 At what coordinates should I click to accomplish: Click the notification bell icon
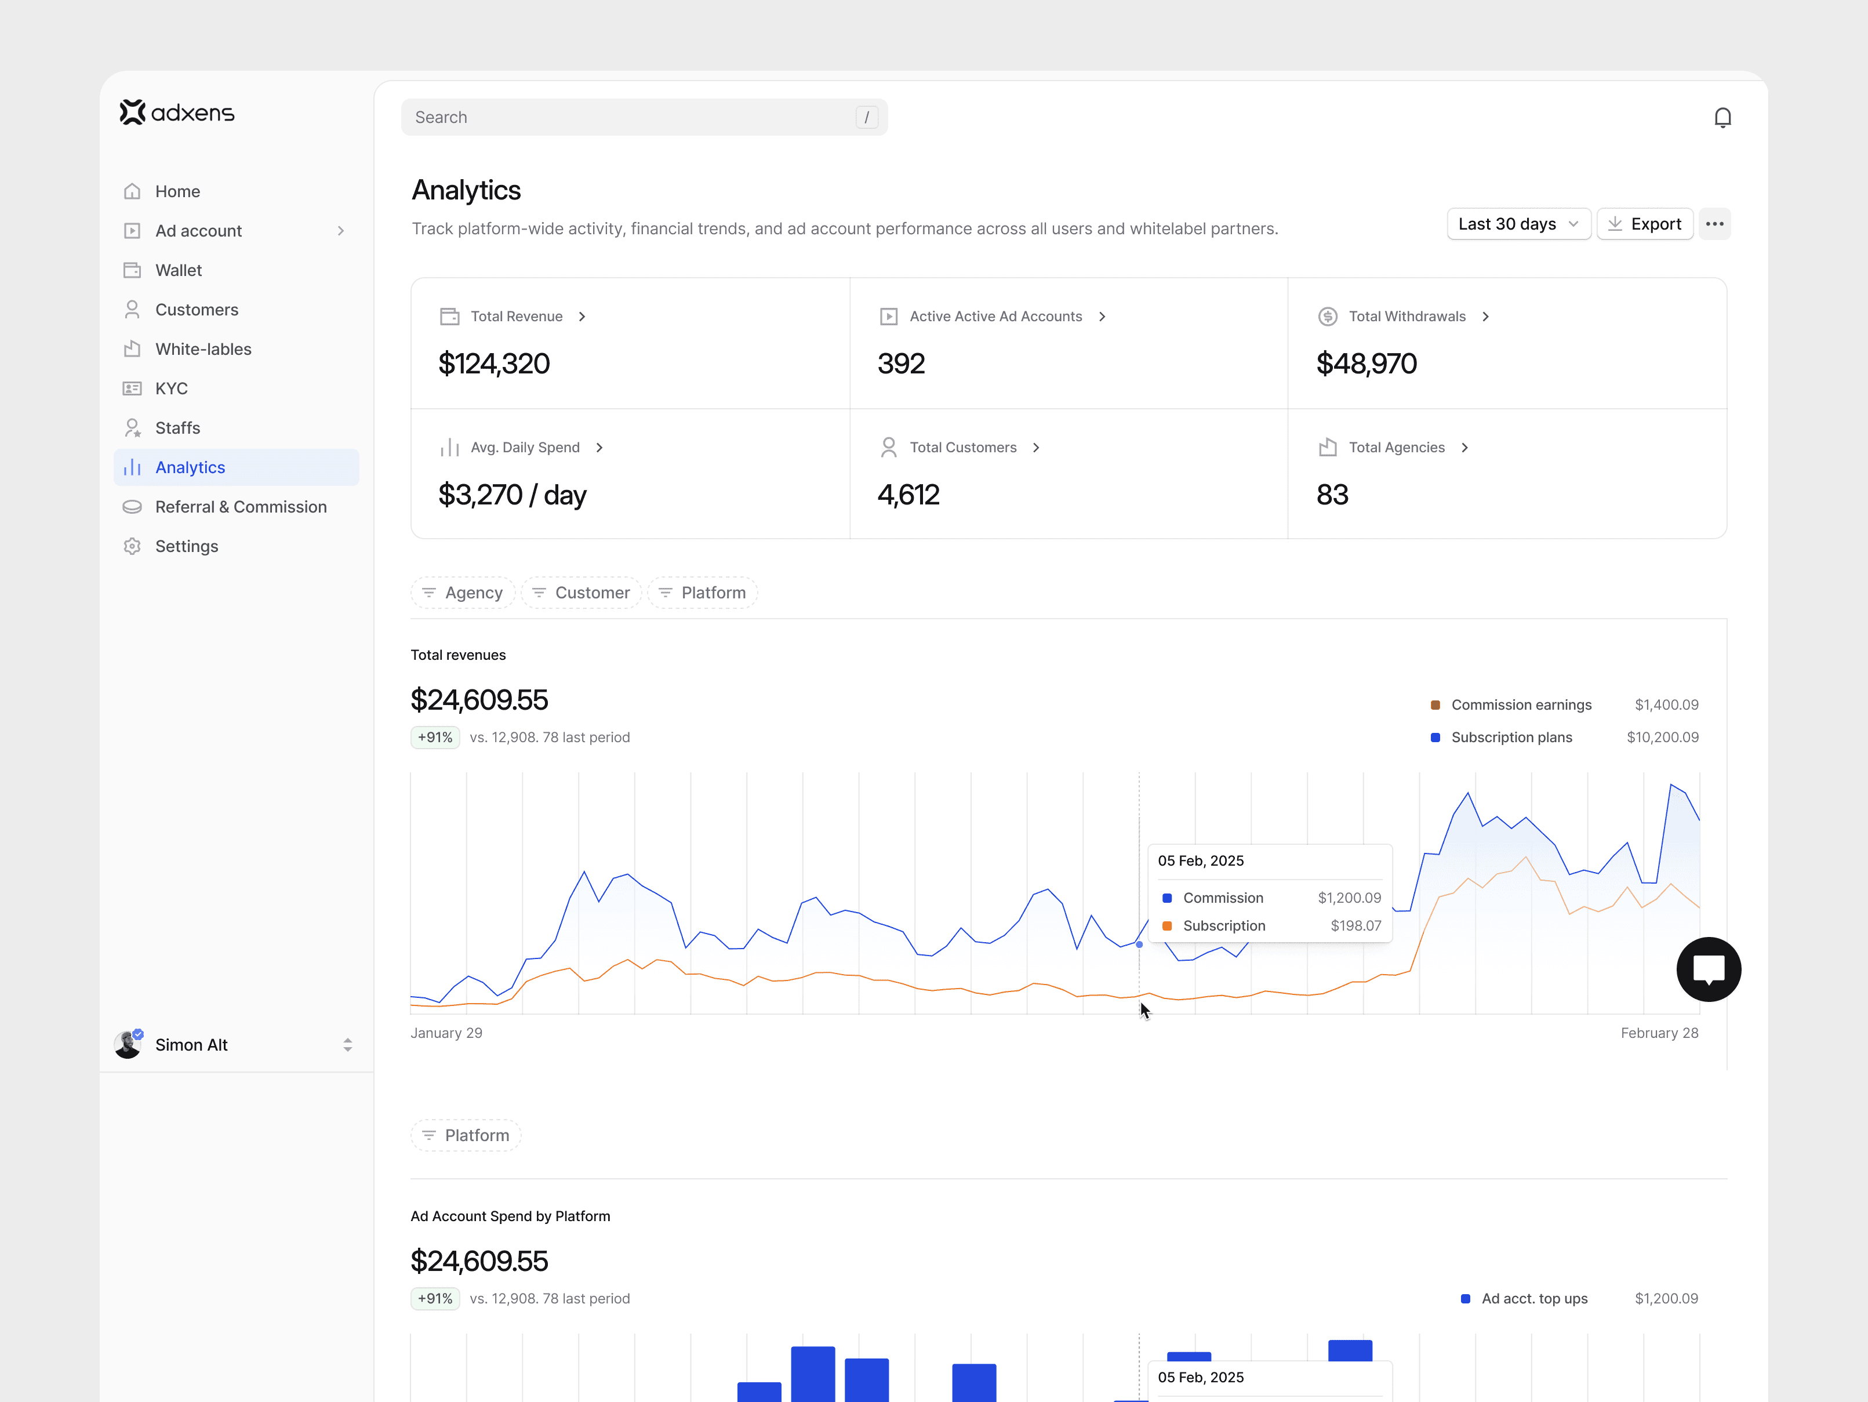pyautogui.click(x=1722, y=117)
